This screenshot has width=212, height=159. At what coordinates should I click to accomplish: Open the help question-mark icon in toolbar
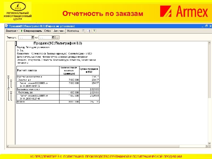point(94,31)
